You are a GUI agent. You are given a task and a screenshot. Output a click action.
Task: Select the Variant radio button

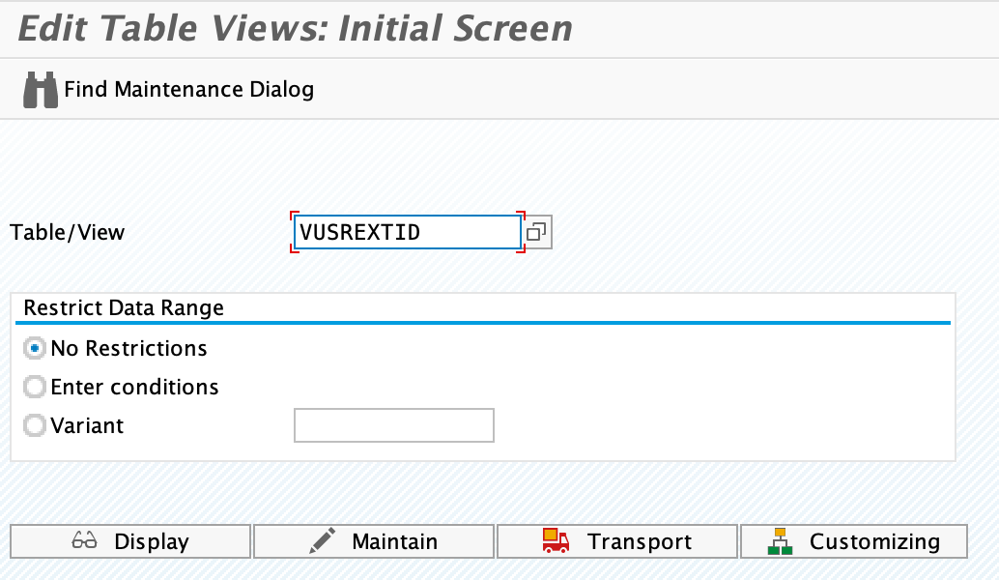tap(35, 425)
